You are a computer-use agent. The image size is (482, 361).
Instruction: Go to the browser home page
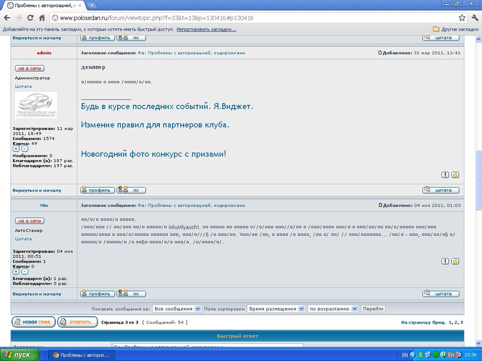click(42, 18)
